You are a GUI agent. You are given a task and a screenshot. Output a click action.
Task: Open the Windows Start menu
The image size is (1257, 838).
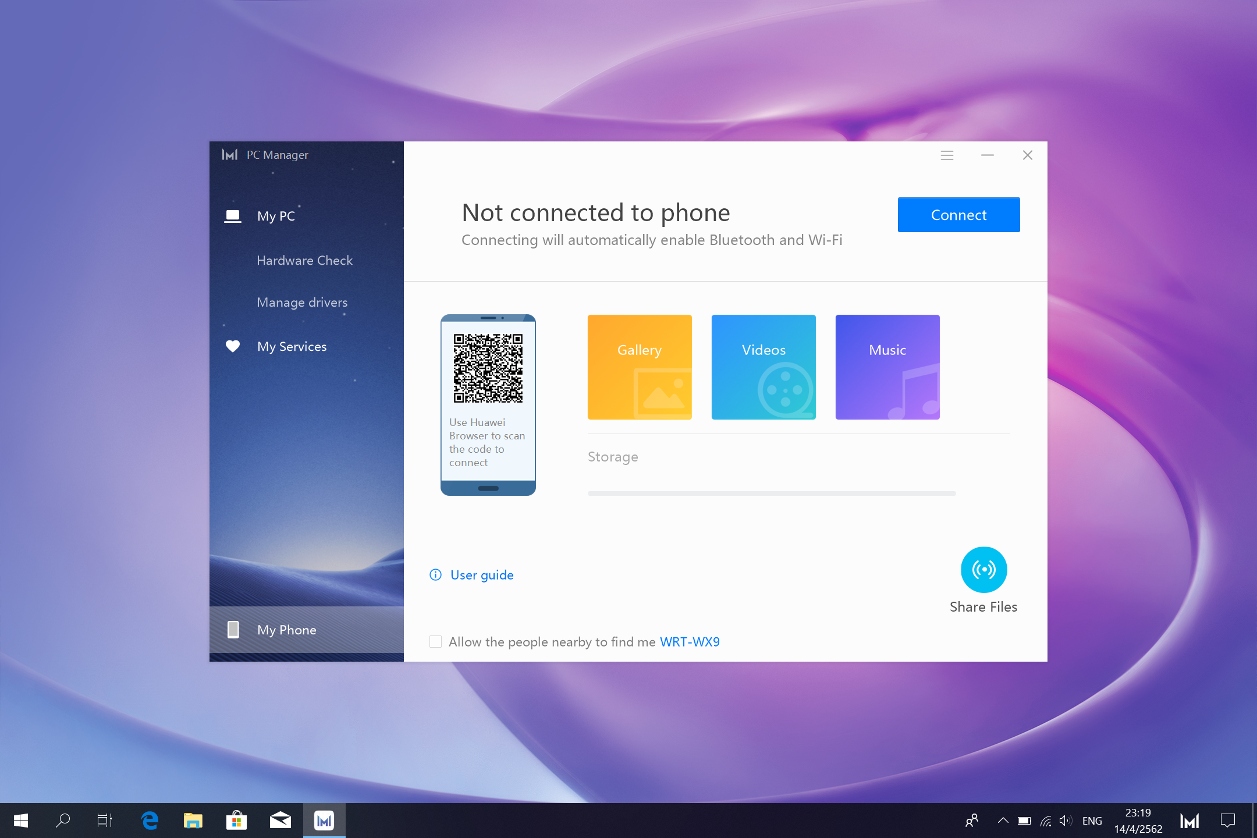click(x=21, y=821)
